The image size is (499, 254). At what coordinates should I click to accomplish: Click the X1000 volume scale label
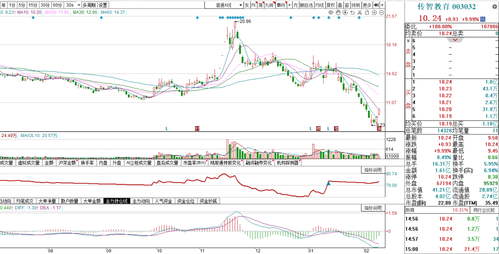tap(392, 156)
